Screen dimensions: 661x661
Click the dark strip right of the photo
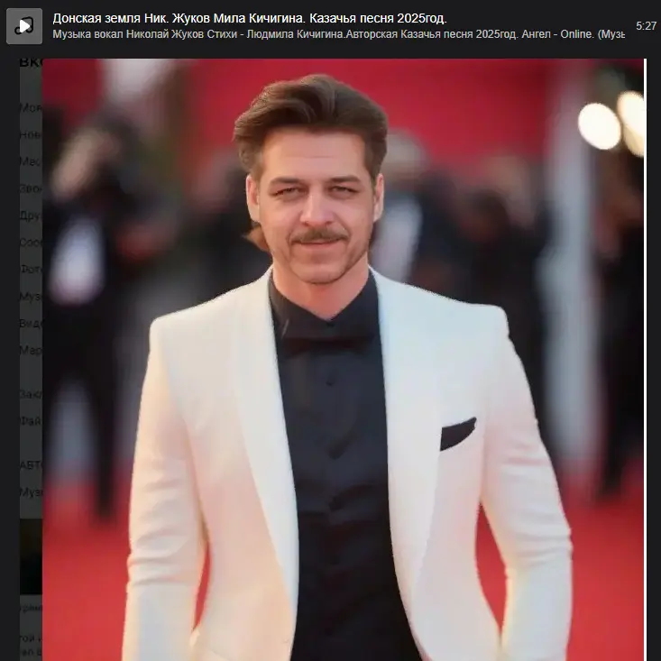pos(652,361)
